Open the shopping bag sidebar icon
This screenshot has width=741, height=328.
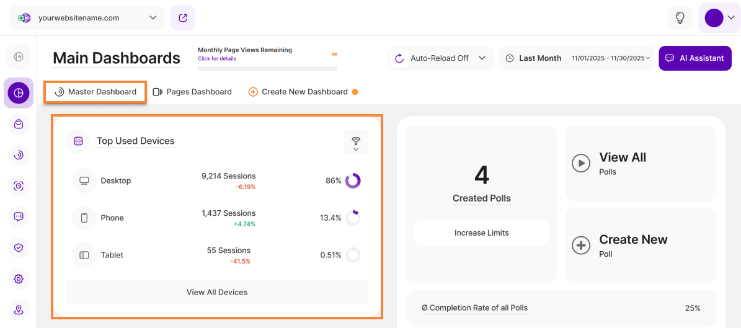click(x=19, y=124)
